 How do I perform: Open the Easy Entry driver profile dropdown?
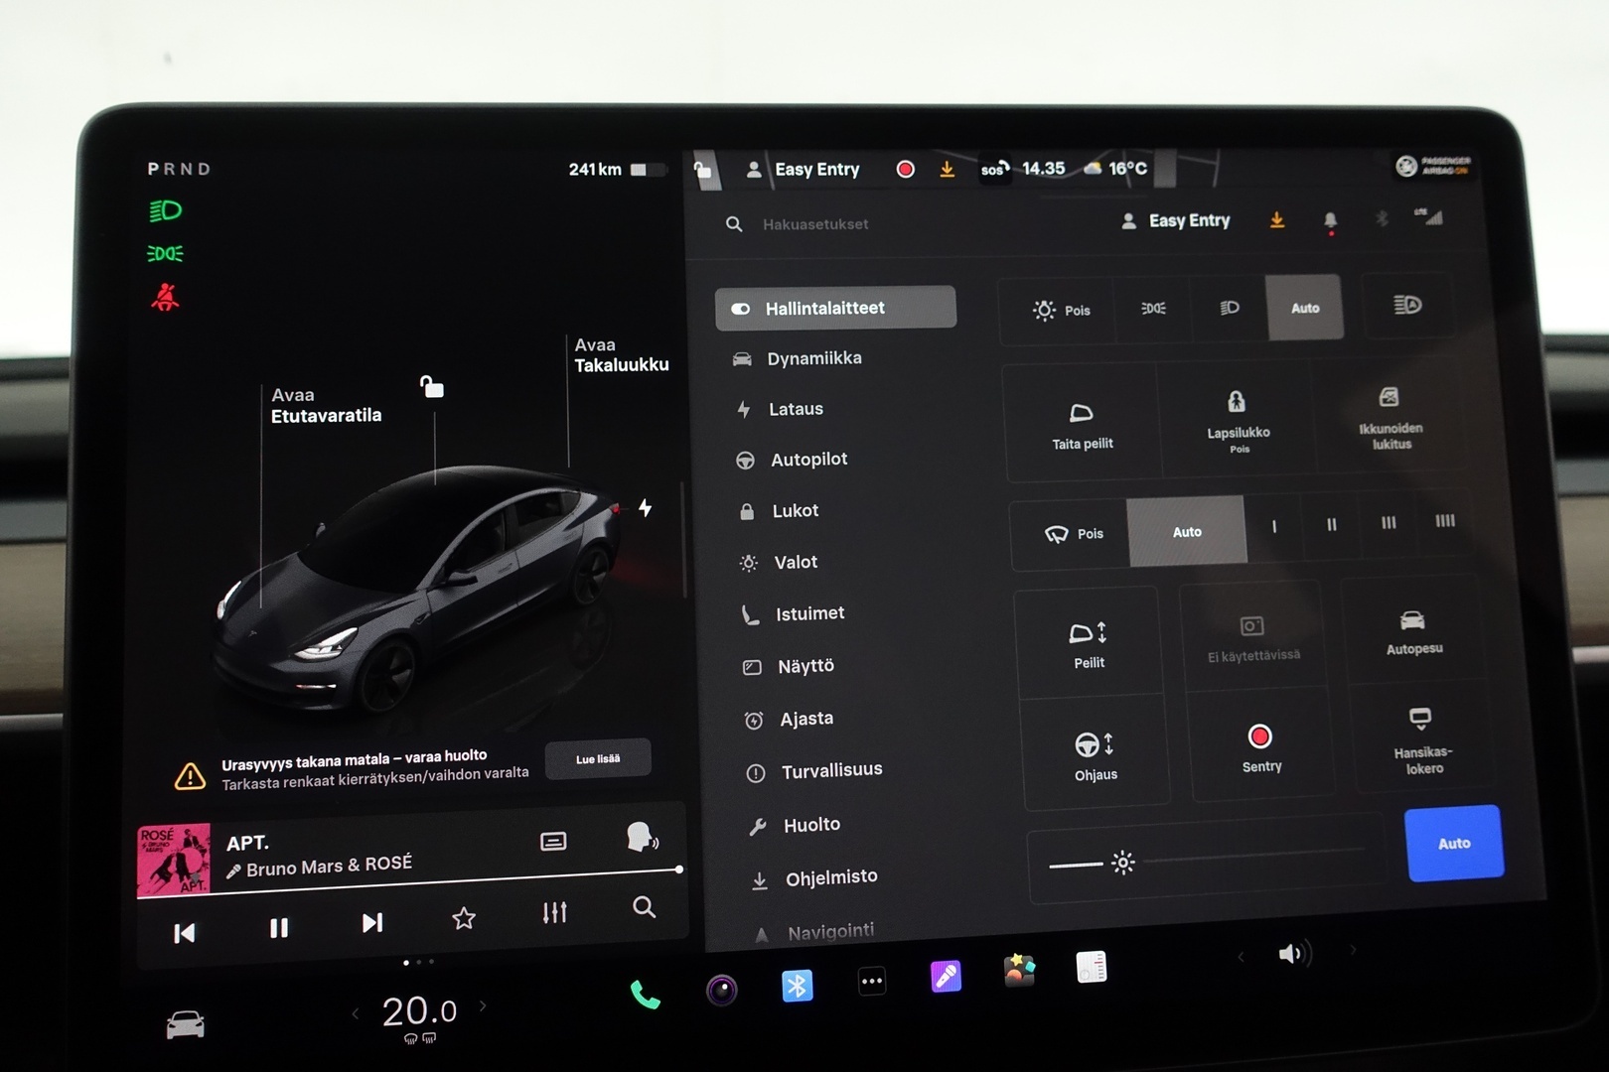[1175, 220]
